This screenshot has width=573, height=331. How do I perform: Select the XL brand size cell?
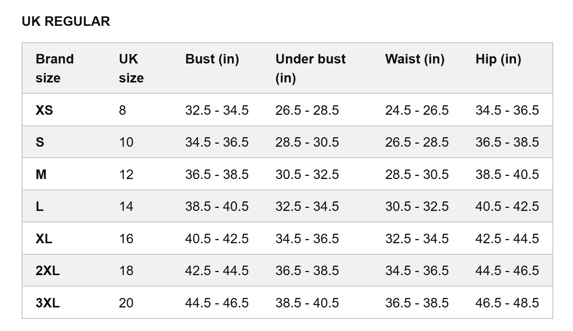[44, 239]
